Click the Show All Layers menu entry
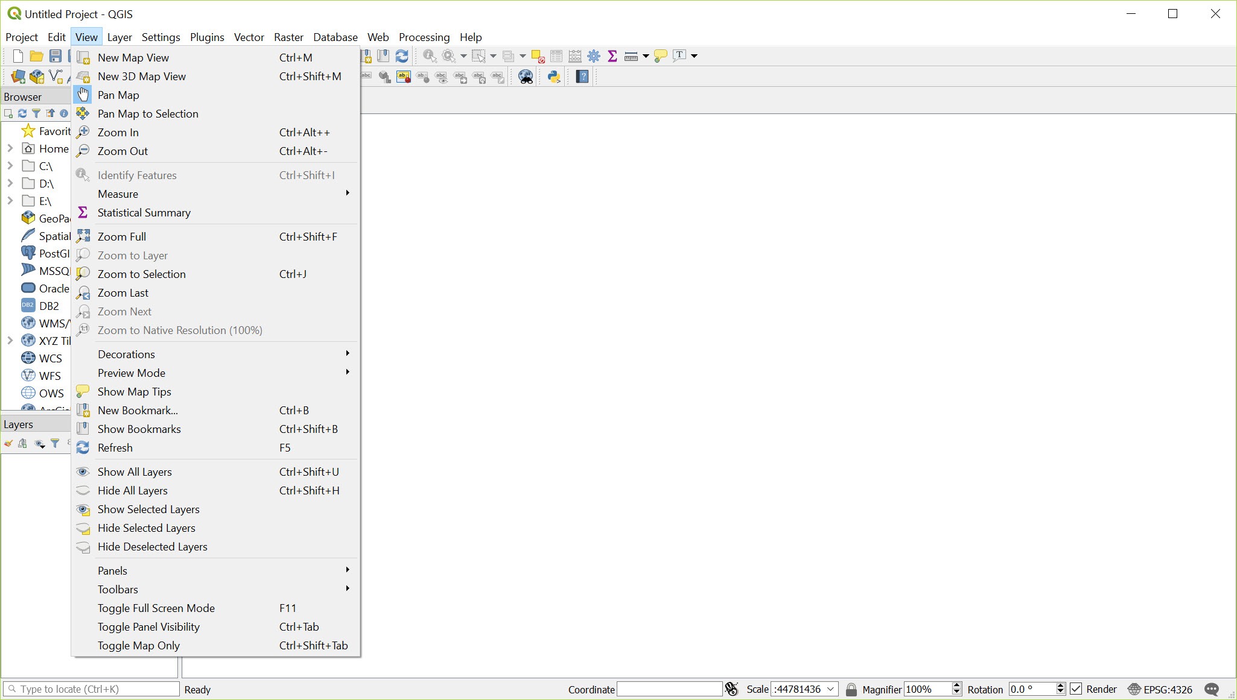 [x=135, y=472]
